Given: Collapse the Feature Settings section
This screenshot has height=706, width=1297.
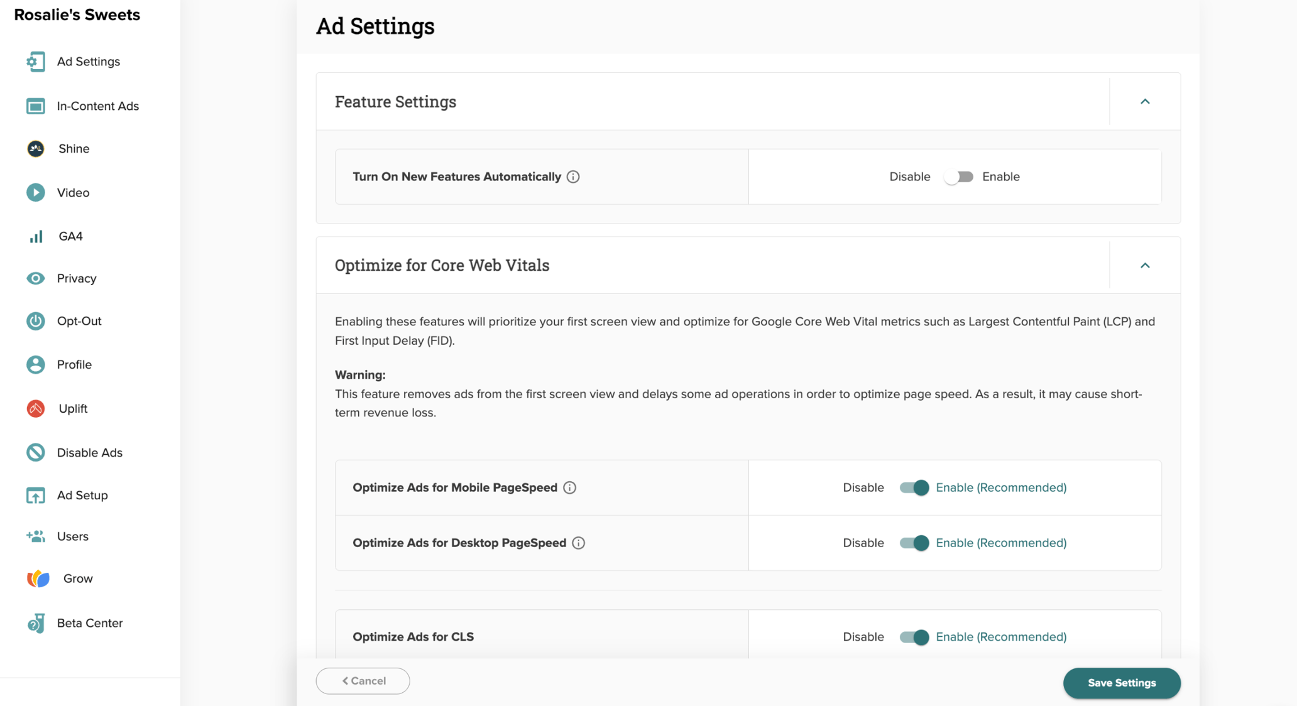Looking at the screenshot, I should 1145,101.
